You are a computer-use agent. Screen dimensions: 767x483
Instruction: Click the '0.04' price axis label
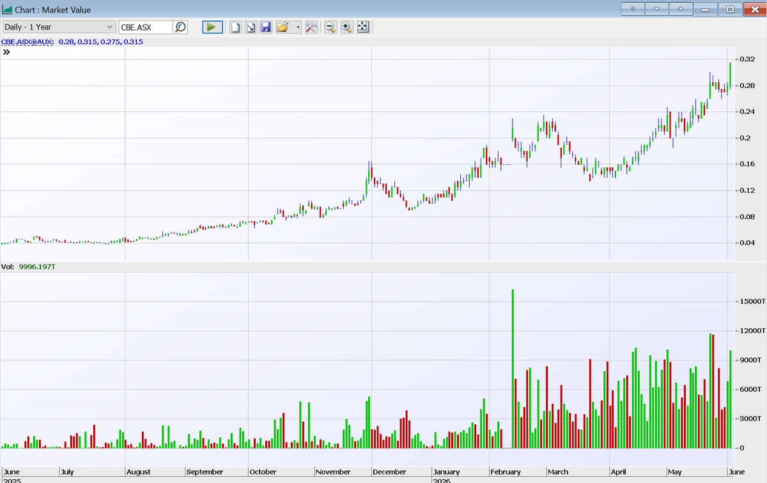click(747, 243)
